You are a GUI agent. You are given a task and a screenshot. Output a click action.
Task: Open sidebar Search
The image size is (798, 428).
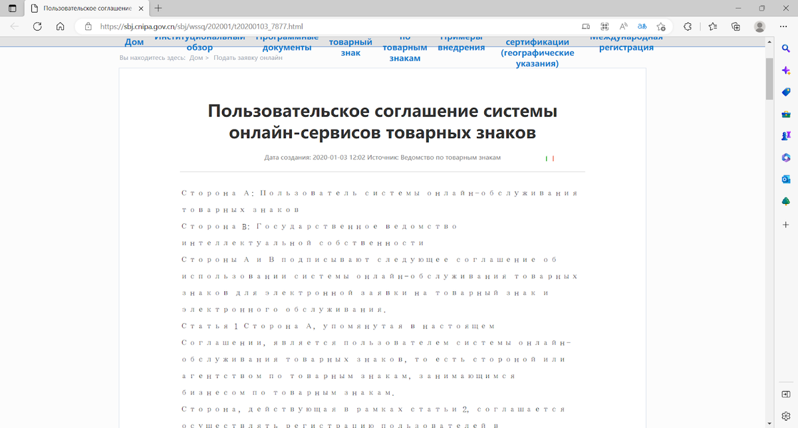786,49
